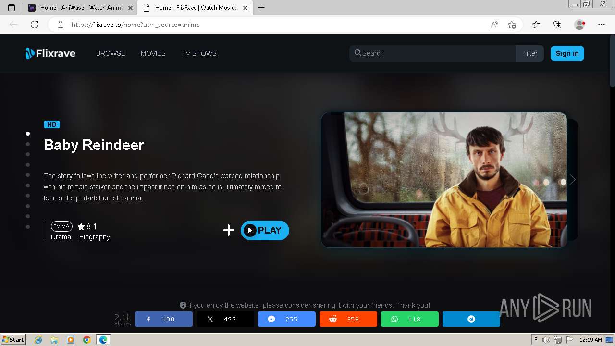
Task: Open the Drama genre link
Action: 61,237
